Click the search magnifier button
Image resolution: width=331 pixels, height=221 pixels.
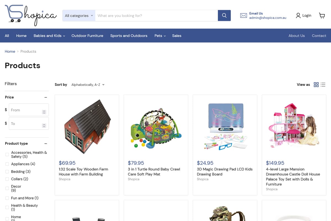224,15
